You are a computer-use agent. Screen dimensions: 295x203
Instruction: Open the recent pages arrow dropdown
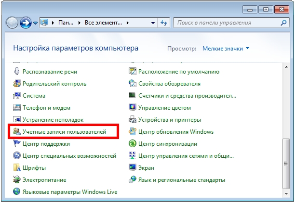pos(35,23)
